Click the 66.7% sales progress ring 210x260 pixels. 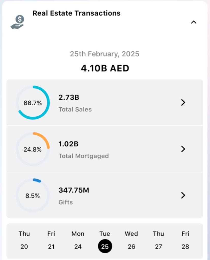[x=33, y=103]
